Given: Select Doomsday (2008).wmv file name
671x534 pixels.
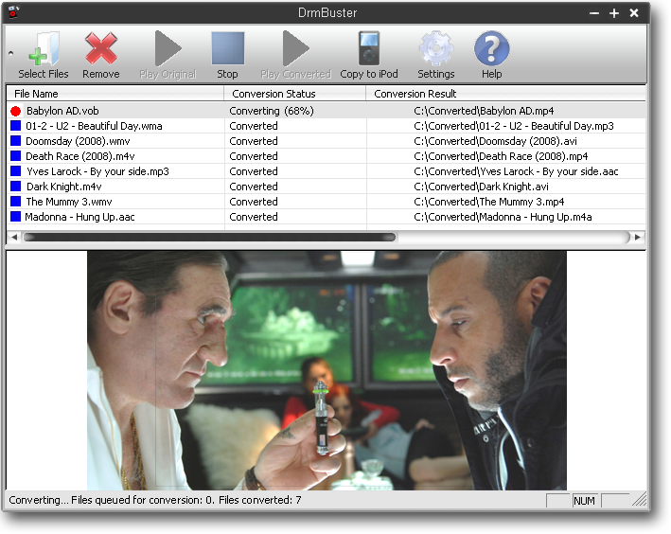Looking at the screenshot, I should (78, 141).
